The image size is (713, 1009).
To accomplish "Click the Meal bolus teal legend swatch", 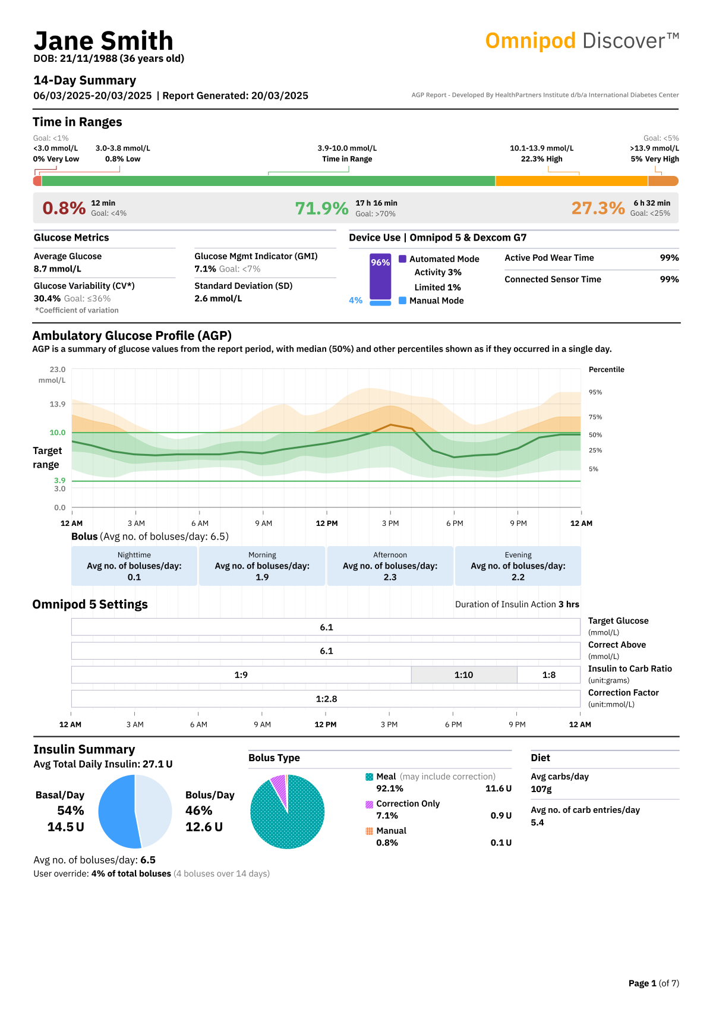I will point(369,777).
